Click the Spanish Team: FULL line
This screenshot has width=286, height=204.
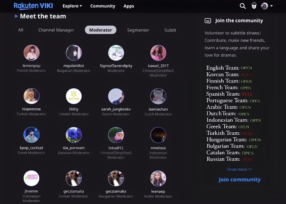point(230,94)
